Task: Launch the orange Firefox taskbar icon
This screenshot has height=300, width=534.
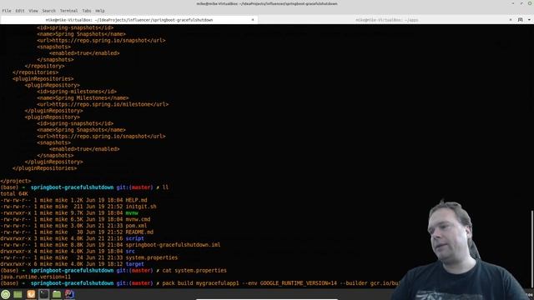Action: tap(31, 294)
